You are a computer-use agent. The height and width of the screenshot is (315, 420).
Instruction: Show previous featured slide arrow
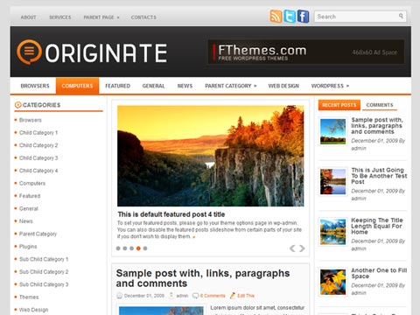pyautogui.click(x=292, y=248)
